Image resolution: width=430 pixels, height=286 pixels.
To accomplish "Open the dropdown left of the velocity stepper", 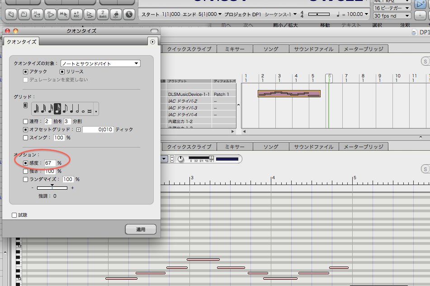I will click(x=164, y=159).
